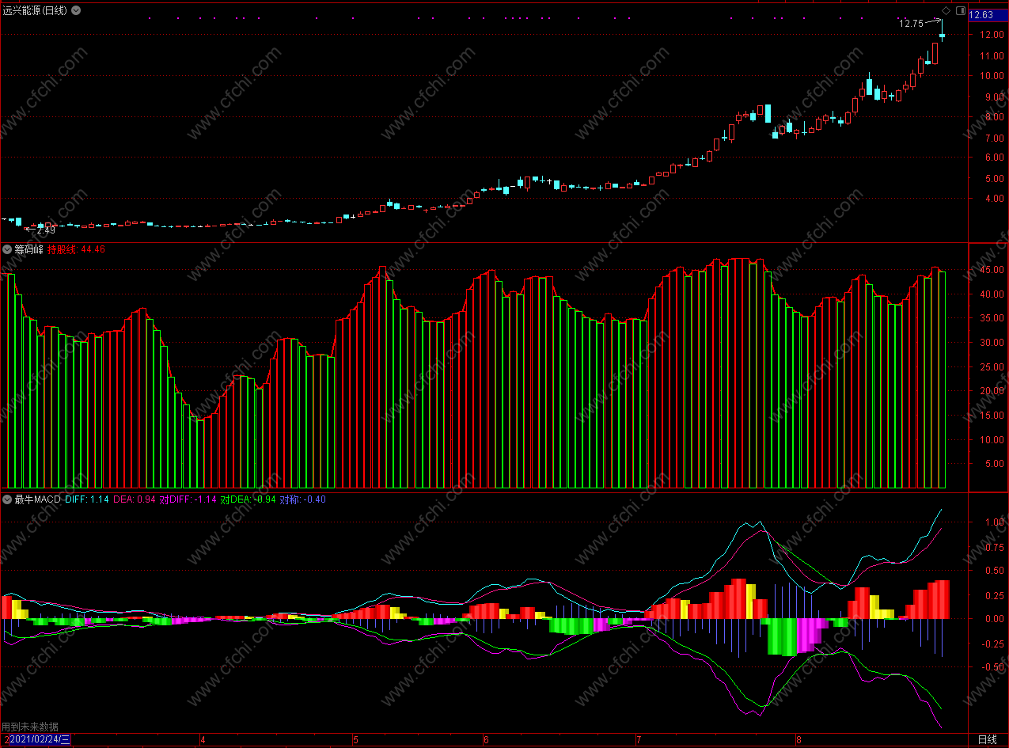This screenshot has height=748, width=1009.
Task: Click the 对DEA: -0.94 readout
Action: [x=248, y=499]
